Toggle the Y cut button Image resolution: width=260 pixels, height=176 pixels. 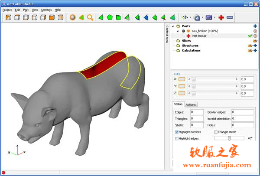[x=182, y=86]
